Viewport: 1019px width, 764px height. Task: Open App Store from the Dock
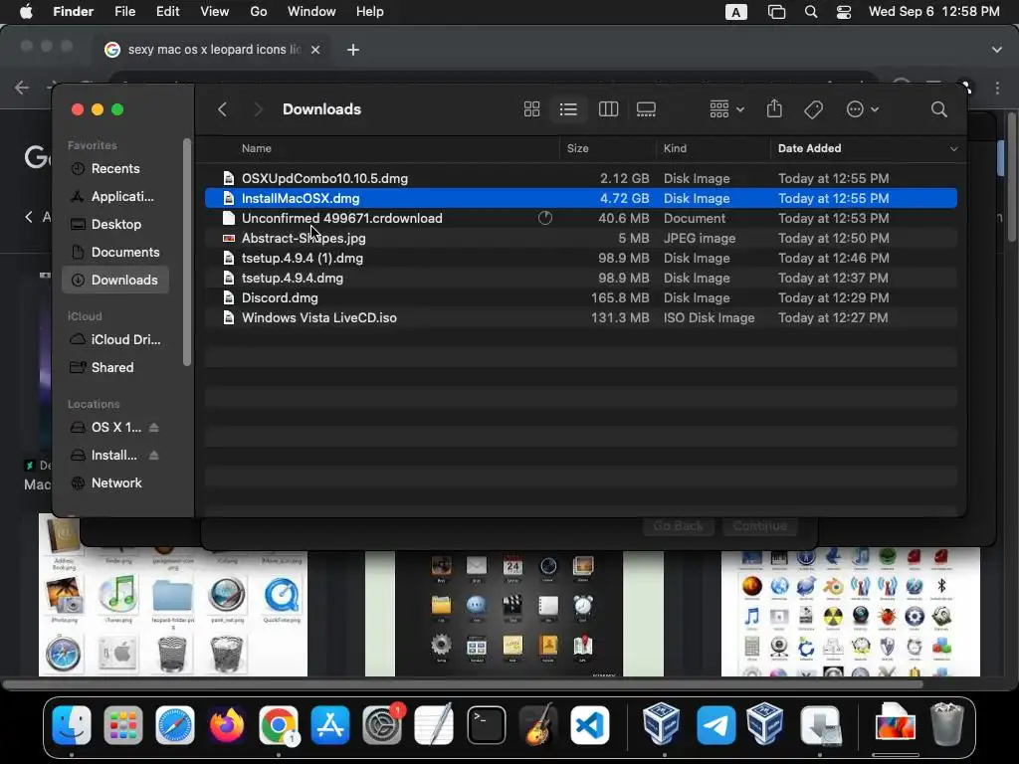330,725
